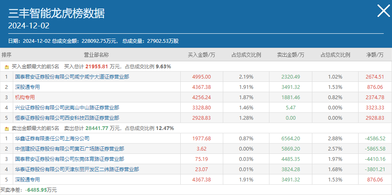Select net amount -3801.21
This screenshot has height=195, width=392.
[x=375, y=169]
